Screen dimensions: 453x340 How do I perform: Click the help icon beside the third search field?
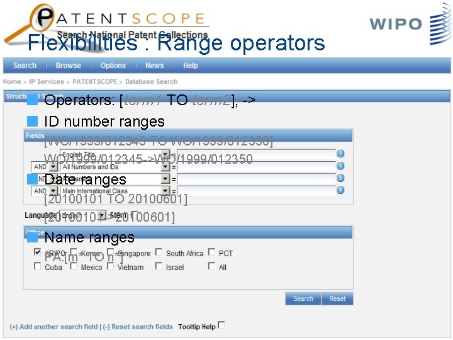point(340,178)
